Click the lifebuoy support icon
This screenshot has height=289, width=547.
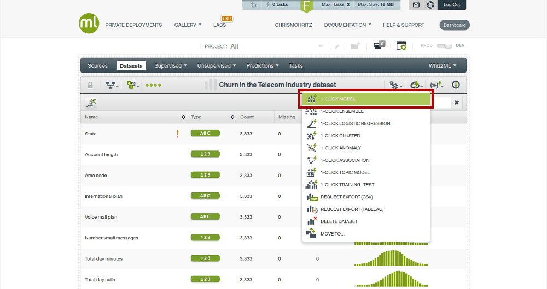[430, 5]
